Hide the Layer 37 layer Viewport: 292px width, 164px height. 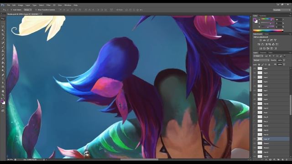[255, 139]
